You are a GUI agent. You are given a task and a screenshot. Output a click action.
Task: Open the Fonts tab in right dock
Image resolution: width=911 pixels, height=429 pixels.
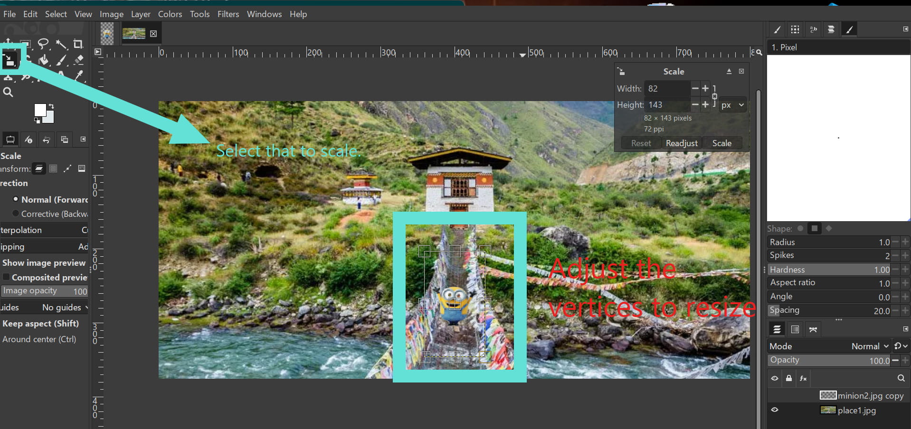pyautogui.click(x=813, y=29)
